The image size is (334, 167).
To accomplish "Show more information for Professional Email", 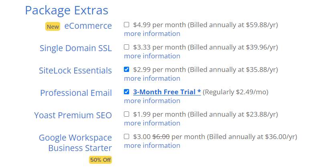I will tap(152, 101).
